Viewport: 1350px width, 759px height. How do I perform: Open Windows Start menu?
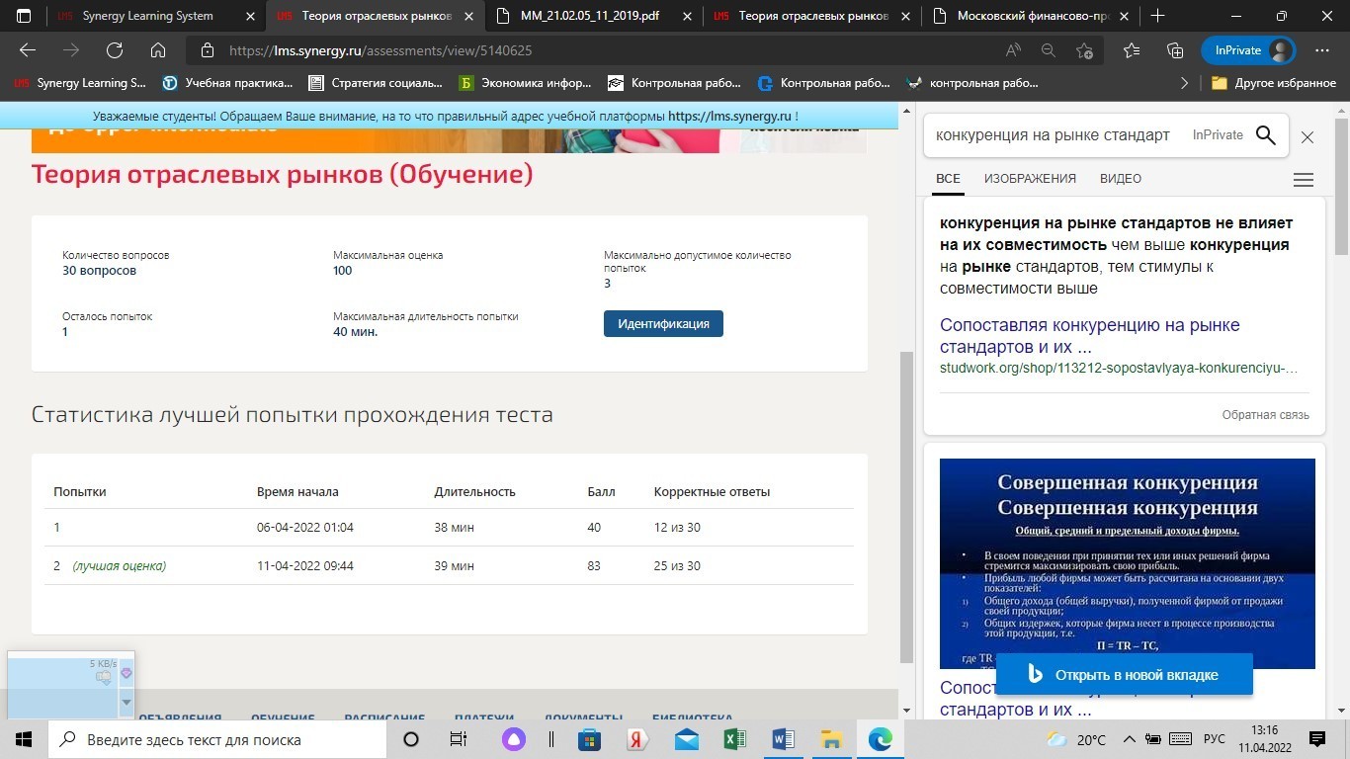click(x=24, y=739)
